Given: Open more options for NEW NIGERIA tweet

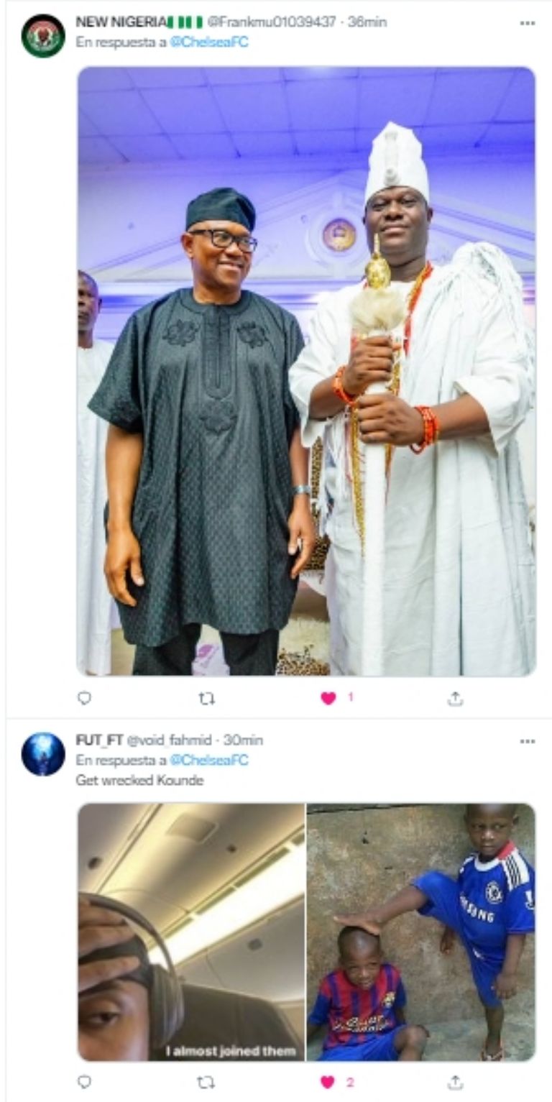Looking at the screenshot, I should 528,23.
